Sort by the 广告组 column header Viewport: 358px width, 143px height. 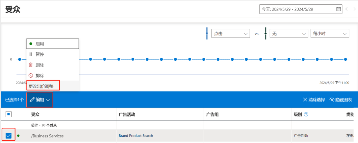click(x=212, y=114)
